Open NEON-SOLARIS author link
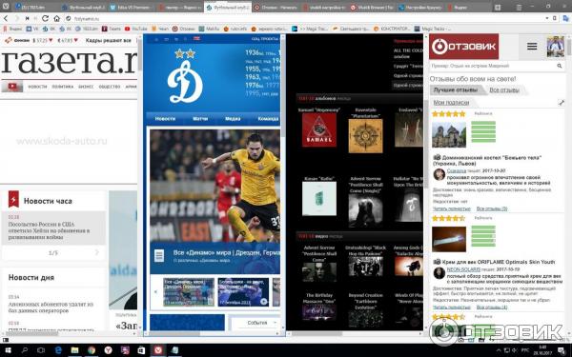 463,269
